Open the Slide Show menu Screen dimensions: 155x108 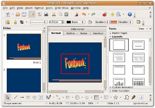coord(62,8)
